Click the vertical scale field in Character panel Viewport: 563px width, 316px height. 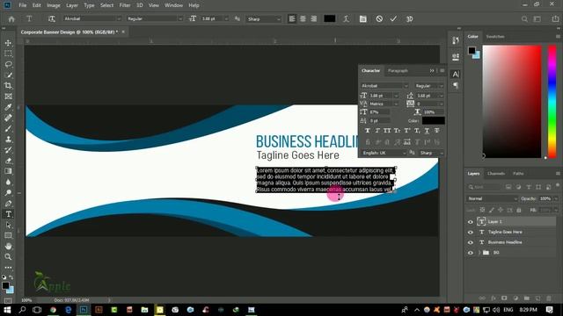point(379,112)
